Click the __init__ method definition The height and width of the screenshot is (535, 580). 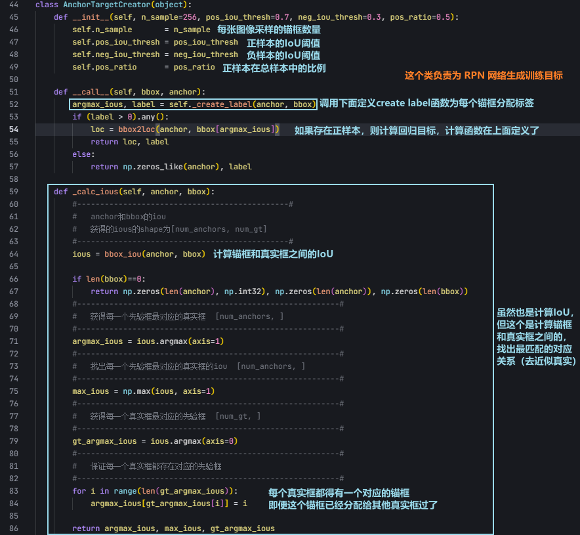[89, 17]
